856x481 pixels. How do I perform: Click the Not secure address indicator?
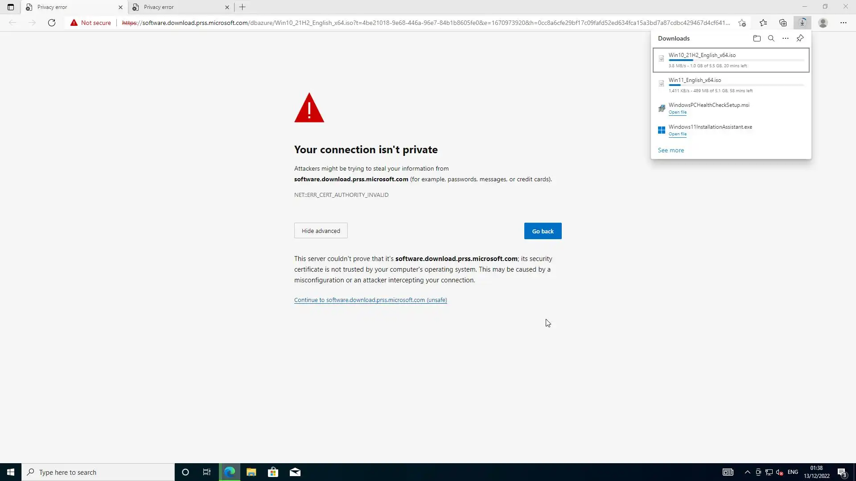[91, 23]
